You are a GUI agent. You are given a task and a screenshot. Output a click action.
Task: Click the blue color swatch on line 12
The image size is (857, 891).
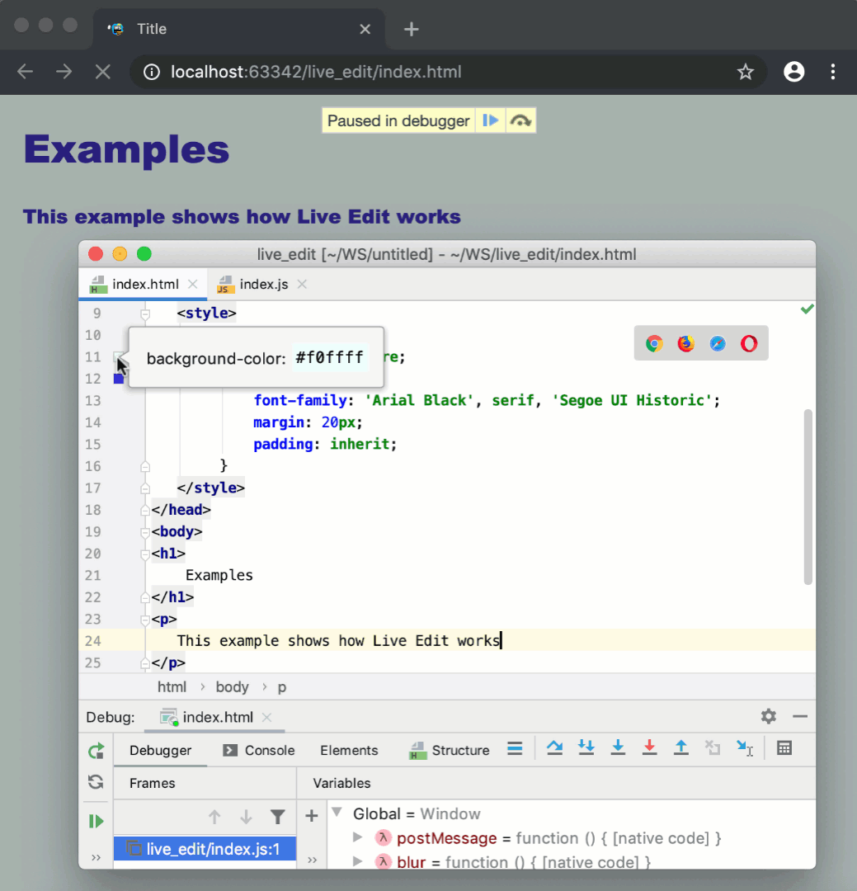(118, 379)
